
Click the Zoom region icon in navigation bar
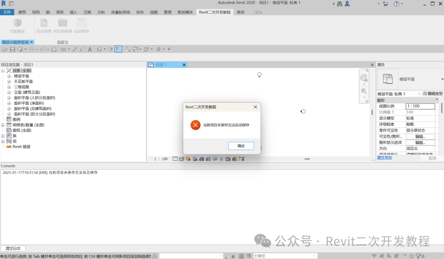click(364, 91)
